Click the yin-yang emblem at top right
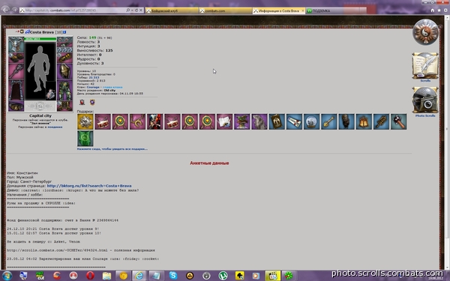The width and height of the screenshot is (450, 281). (x=425, y=31)
